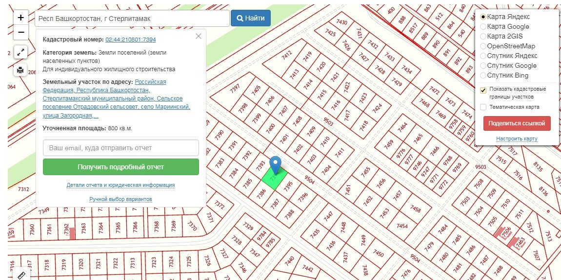Open Настроить карту link

click(x=517, y=139)
